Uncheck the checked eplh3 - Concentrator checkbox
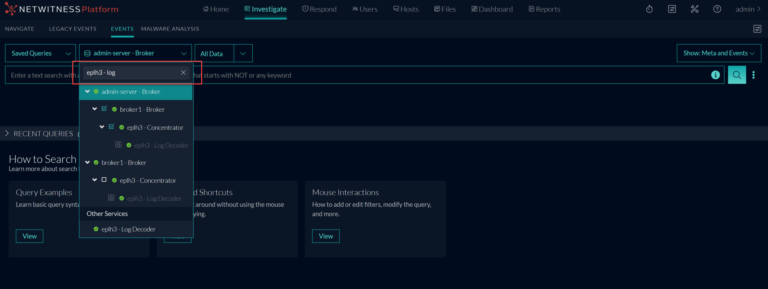This screenshot has height=289, width=768. pos(111,127)
